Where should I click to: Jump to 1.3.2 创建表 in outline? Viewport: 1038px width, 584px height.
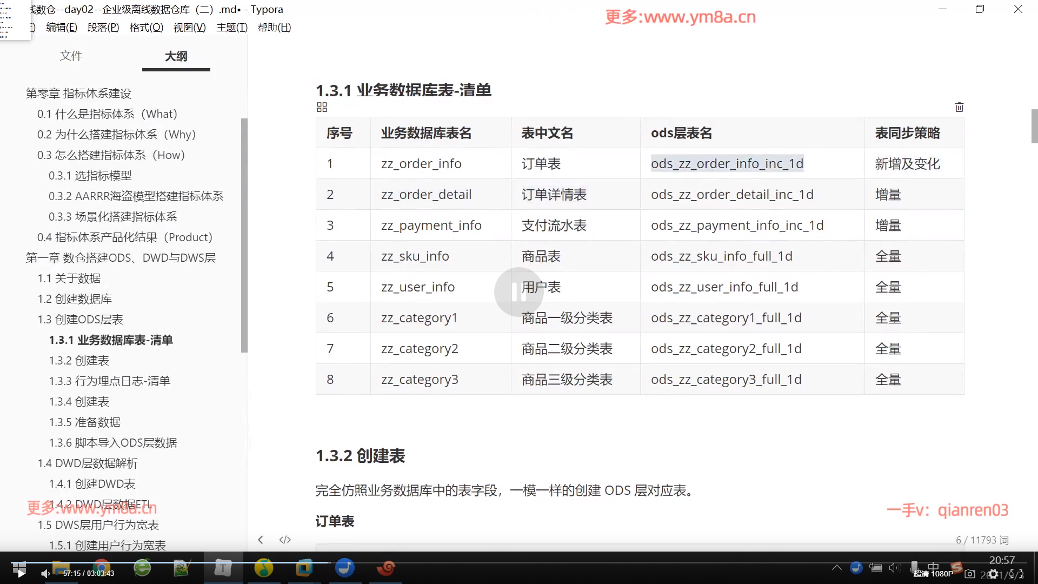tap(79, 361)
